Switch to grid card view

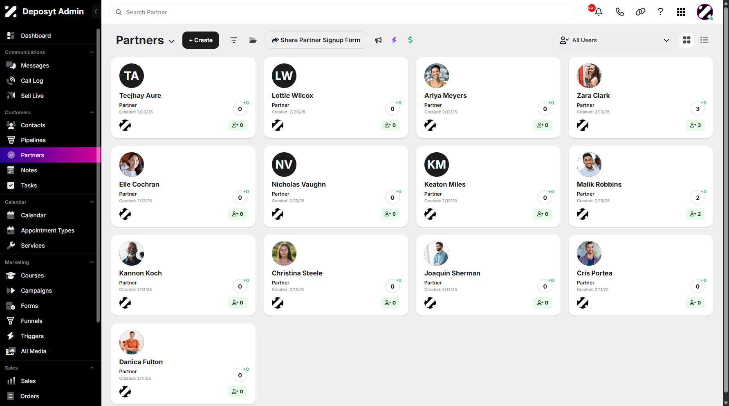[687, 40]
